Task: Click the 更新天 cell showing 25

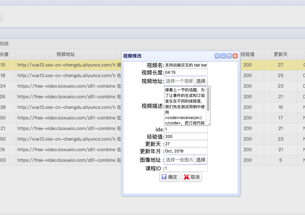Action: (281, 75)
